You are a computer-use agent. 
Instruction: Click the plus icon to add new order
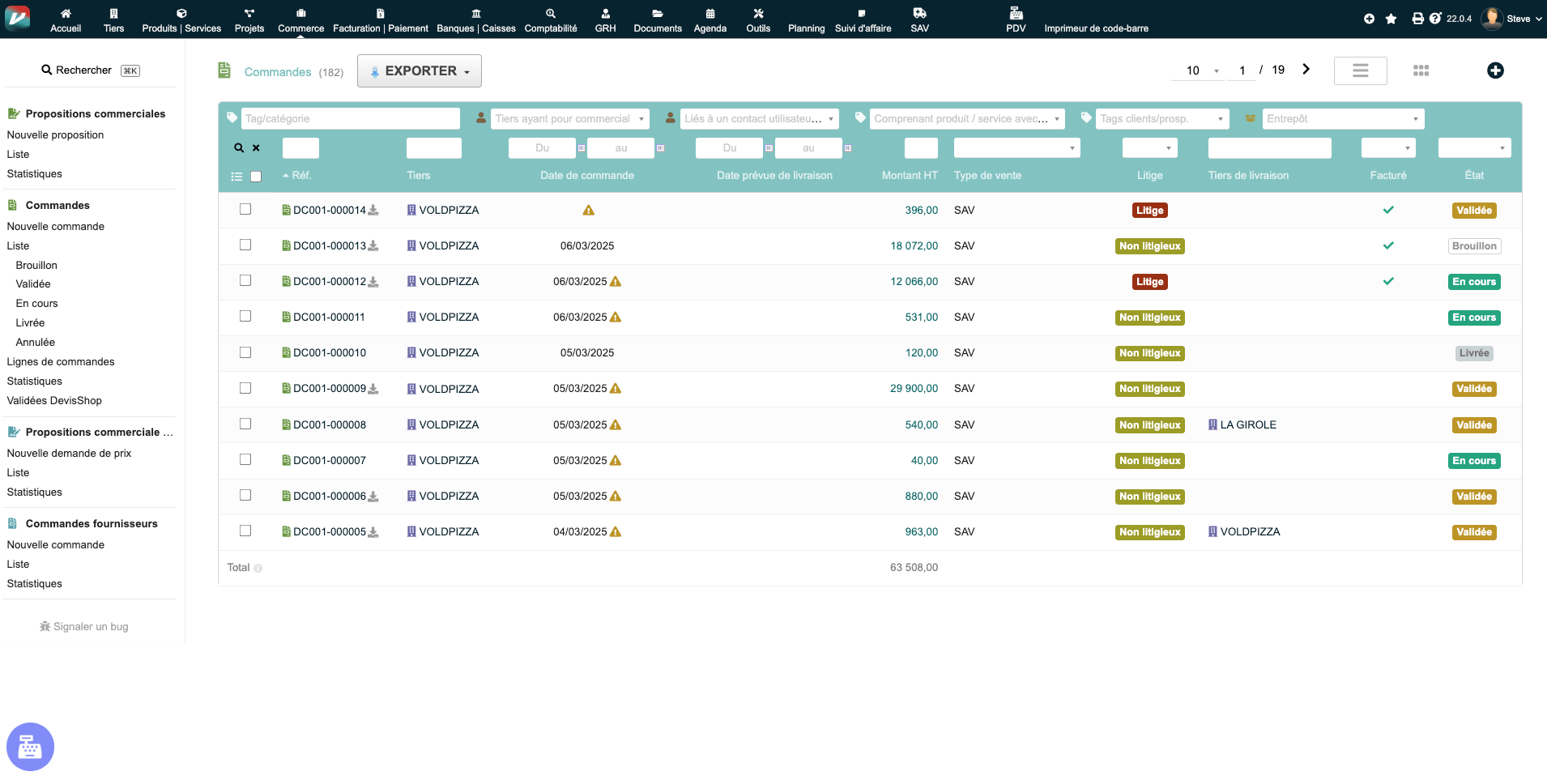pyautogui.click(x=1495, y=70)
